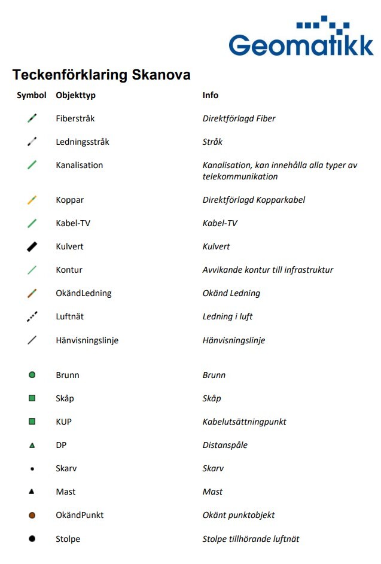Click the Info column header
This screenshot has width=381, height=564.
click(211, 95)
